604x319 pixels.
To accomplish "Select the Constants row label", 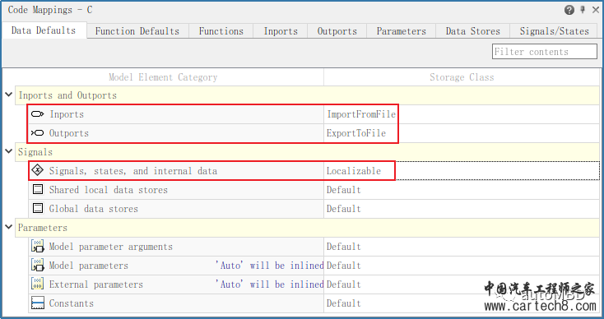I will 72,303.
